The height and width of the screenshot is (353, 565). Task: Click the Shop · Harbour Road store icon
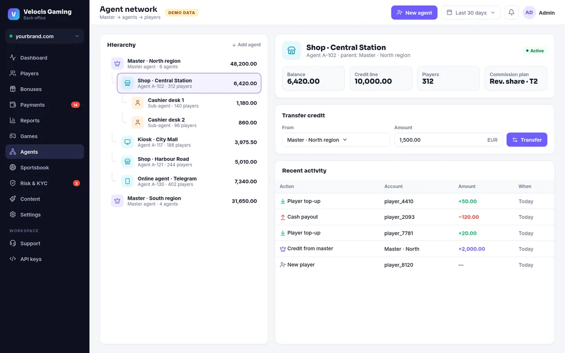click(x=128, y=161)
